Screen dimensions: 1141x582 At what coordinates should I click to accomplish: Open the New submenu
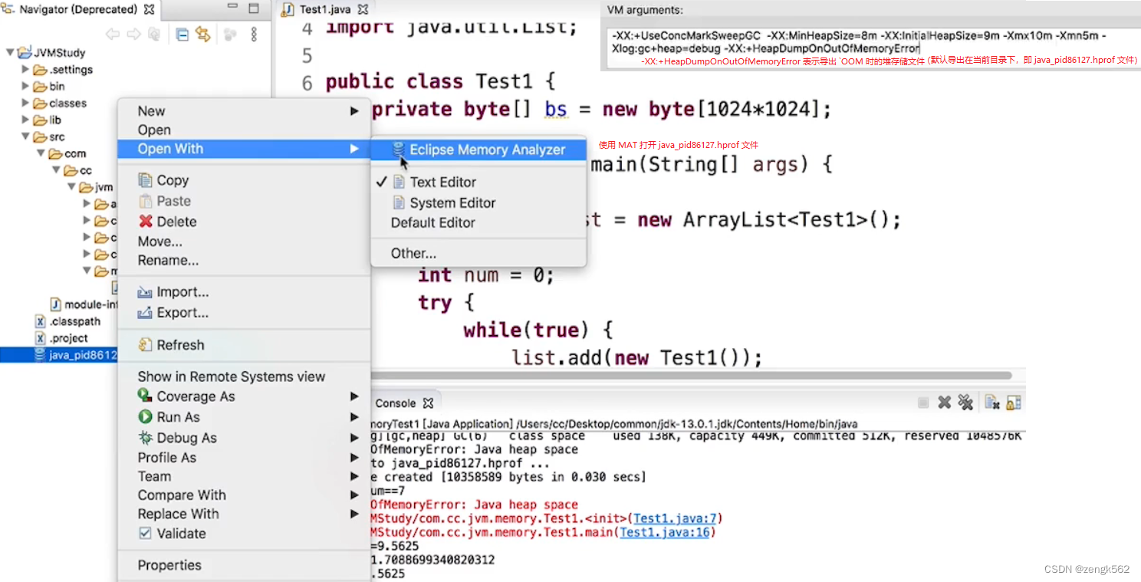(244, 111)
